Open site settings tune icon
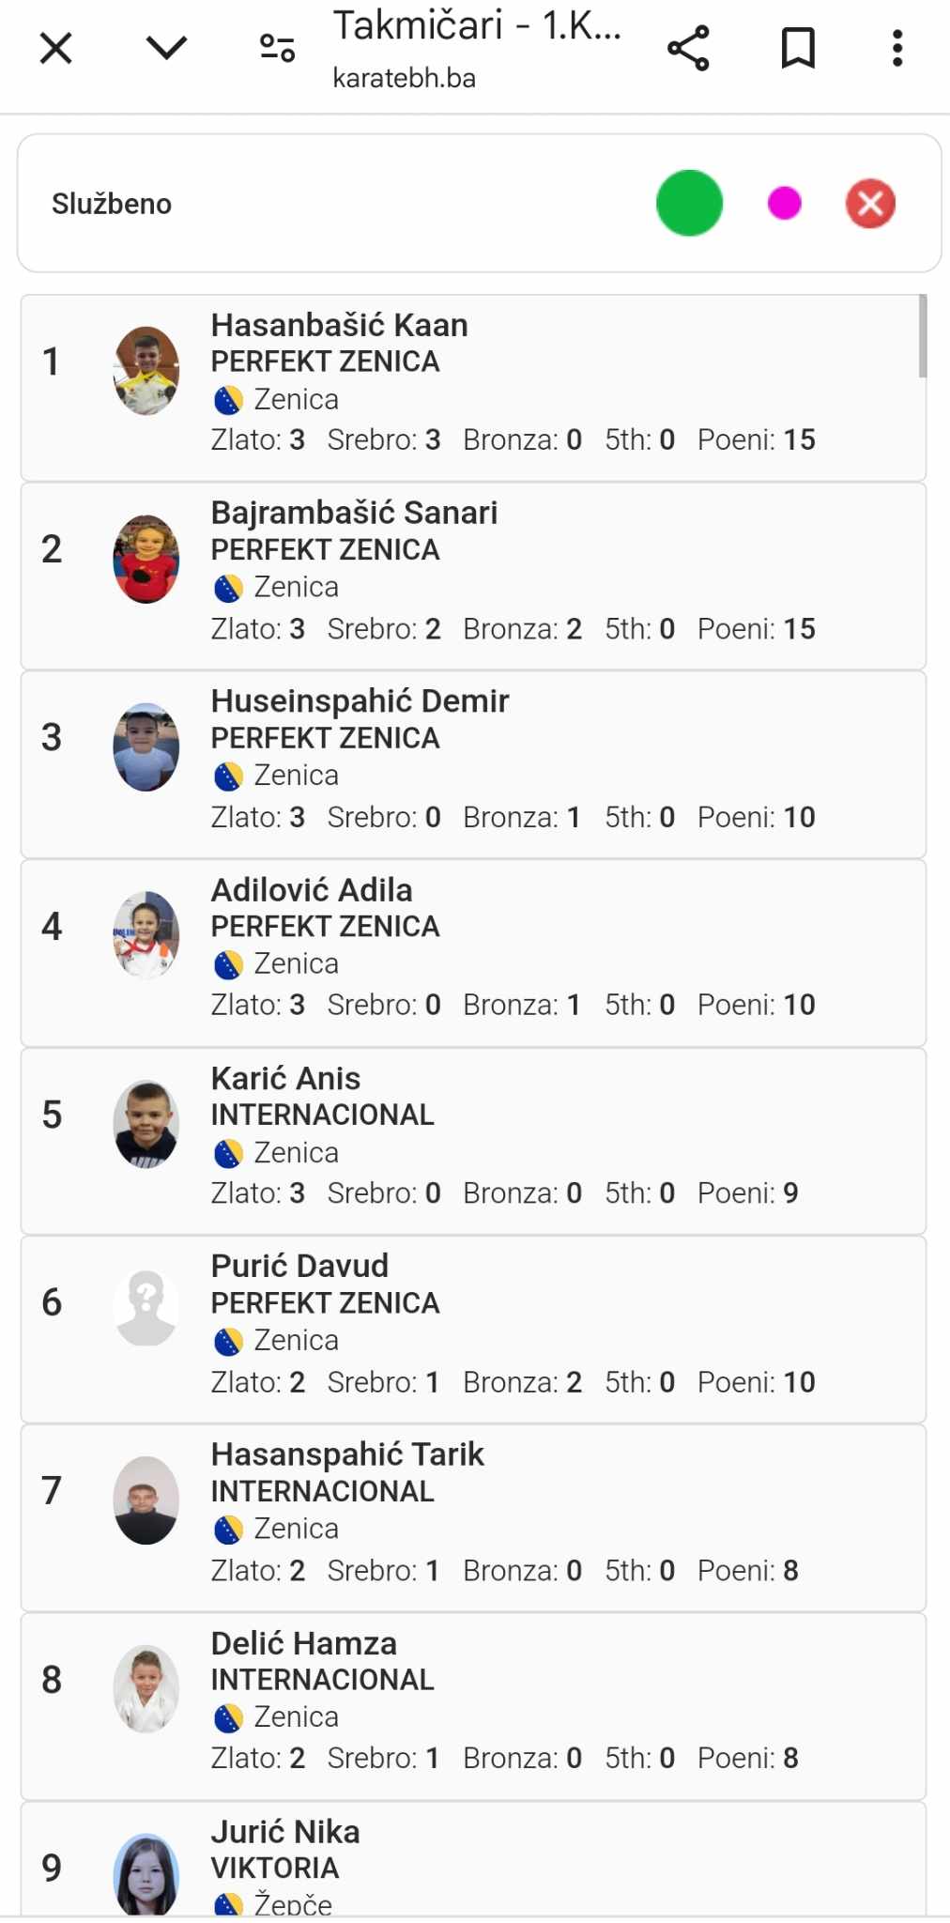The image size is (950, 1923). pyautogui.click(x=277, y=48)
